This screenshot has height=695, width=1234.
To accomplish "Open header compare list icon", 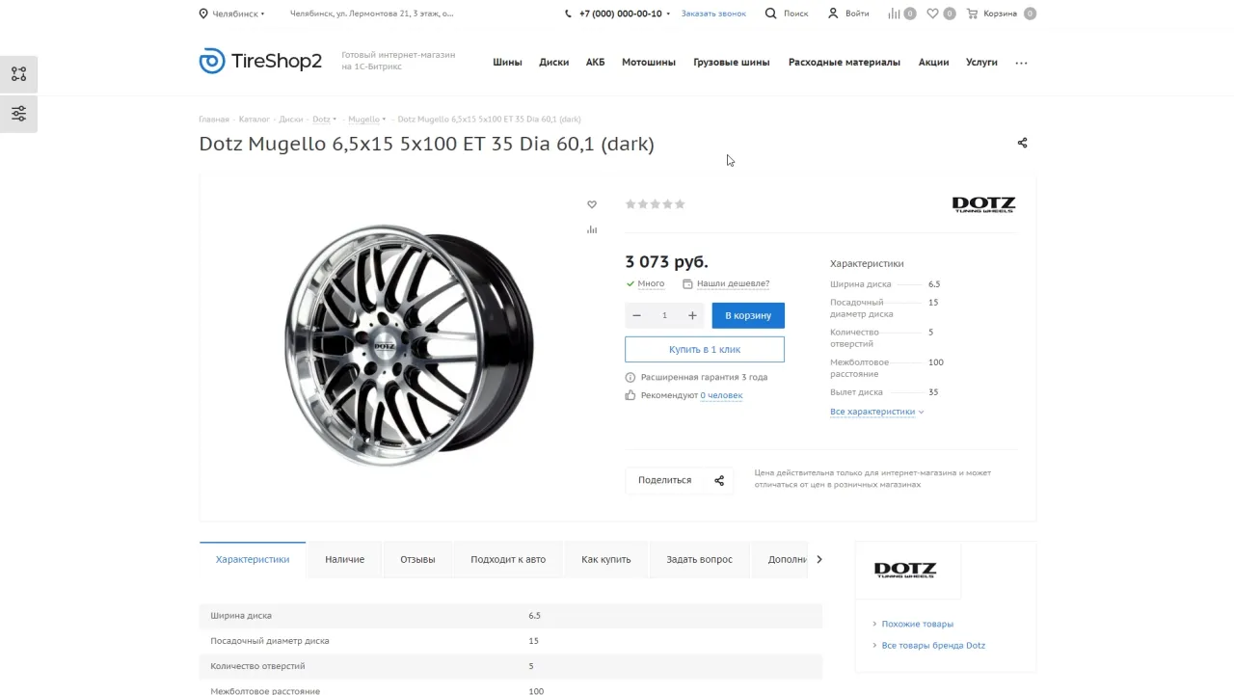I will click(894, 13).
